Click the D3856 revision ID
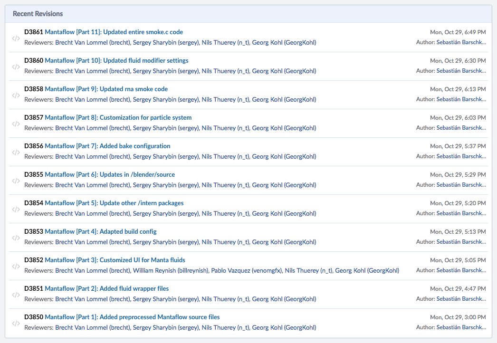The height and width of the screenshot is (343, 497). [x=34, y=146]
